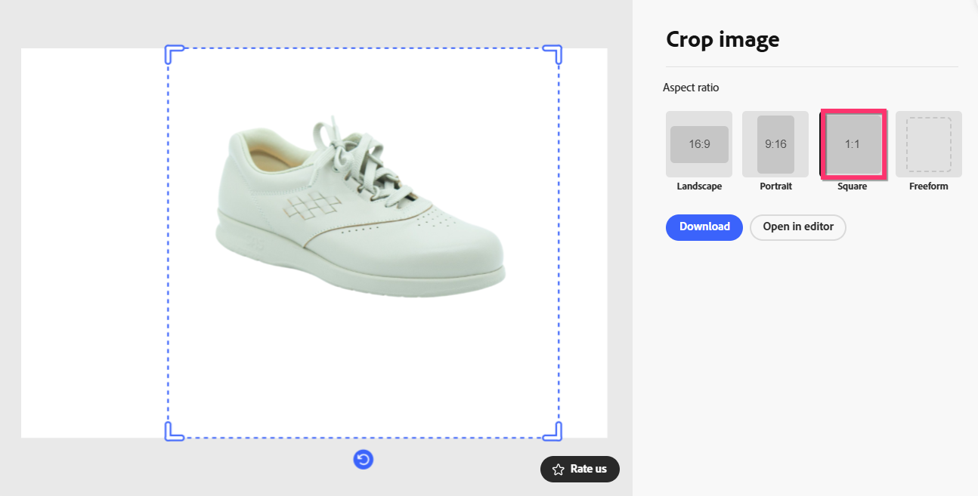
Task: Click the bottom-right crop corner handle
Action: pos(552,432)
